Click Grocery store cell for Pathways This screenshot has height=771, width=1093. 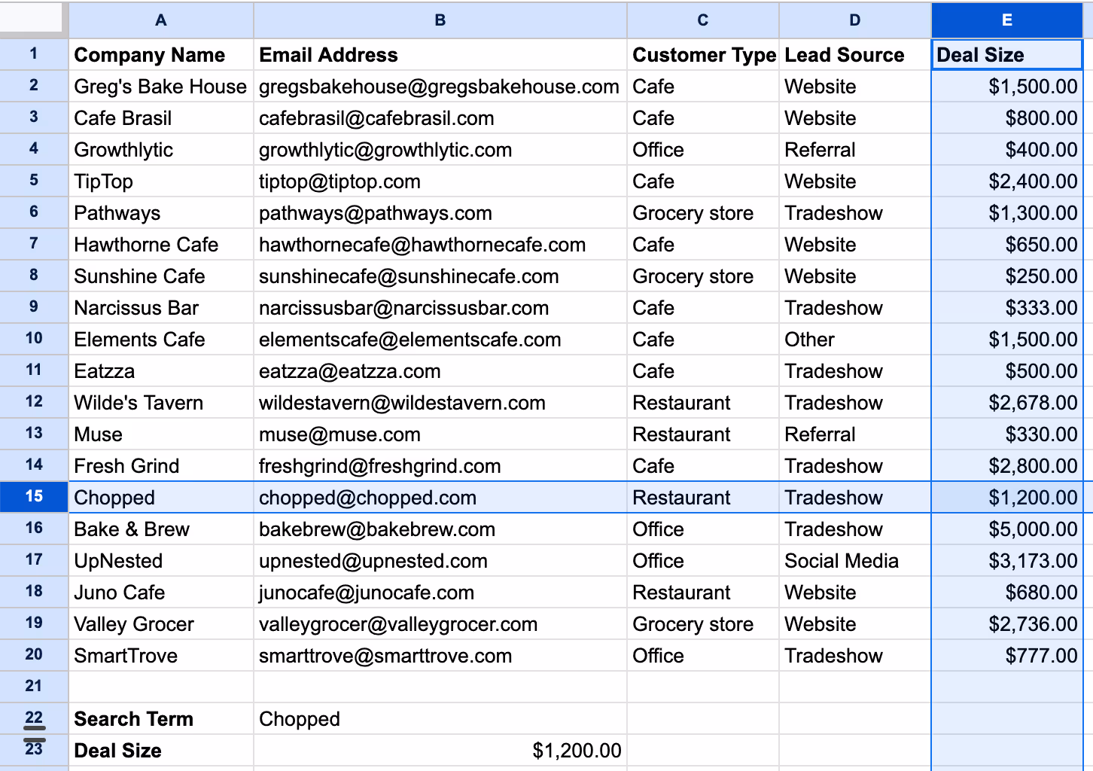point(703,213)
